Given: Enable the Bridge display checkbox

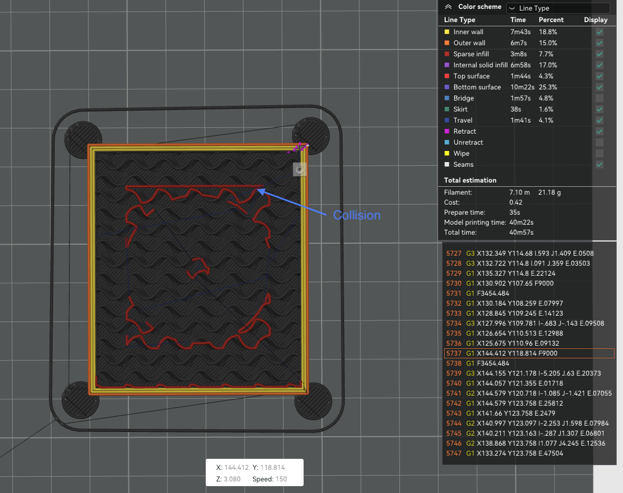Looking at the screenshot, I should [599, 98].
